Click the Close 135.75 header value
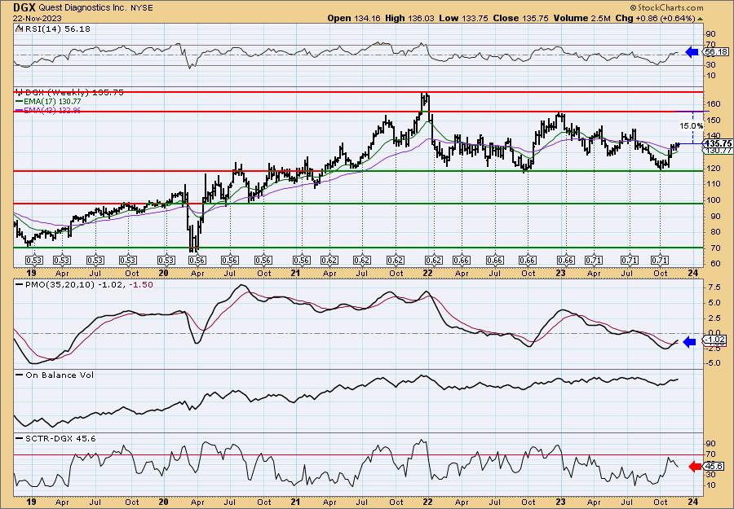 tap(520, 18)
